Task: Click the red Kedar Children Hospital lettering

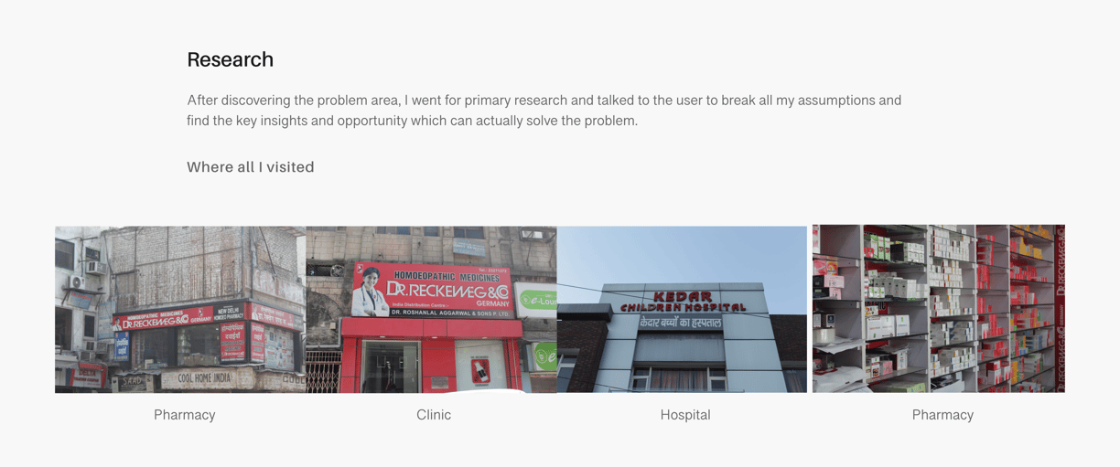Action: click(683, 302)
